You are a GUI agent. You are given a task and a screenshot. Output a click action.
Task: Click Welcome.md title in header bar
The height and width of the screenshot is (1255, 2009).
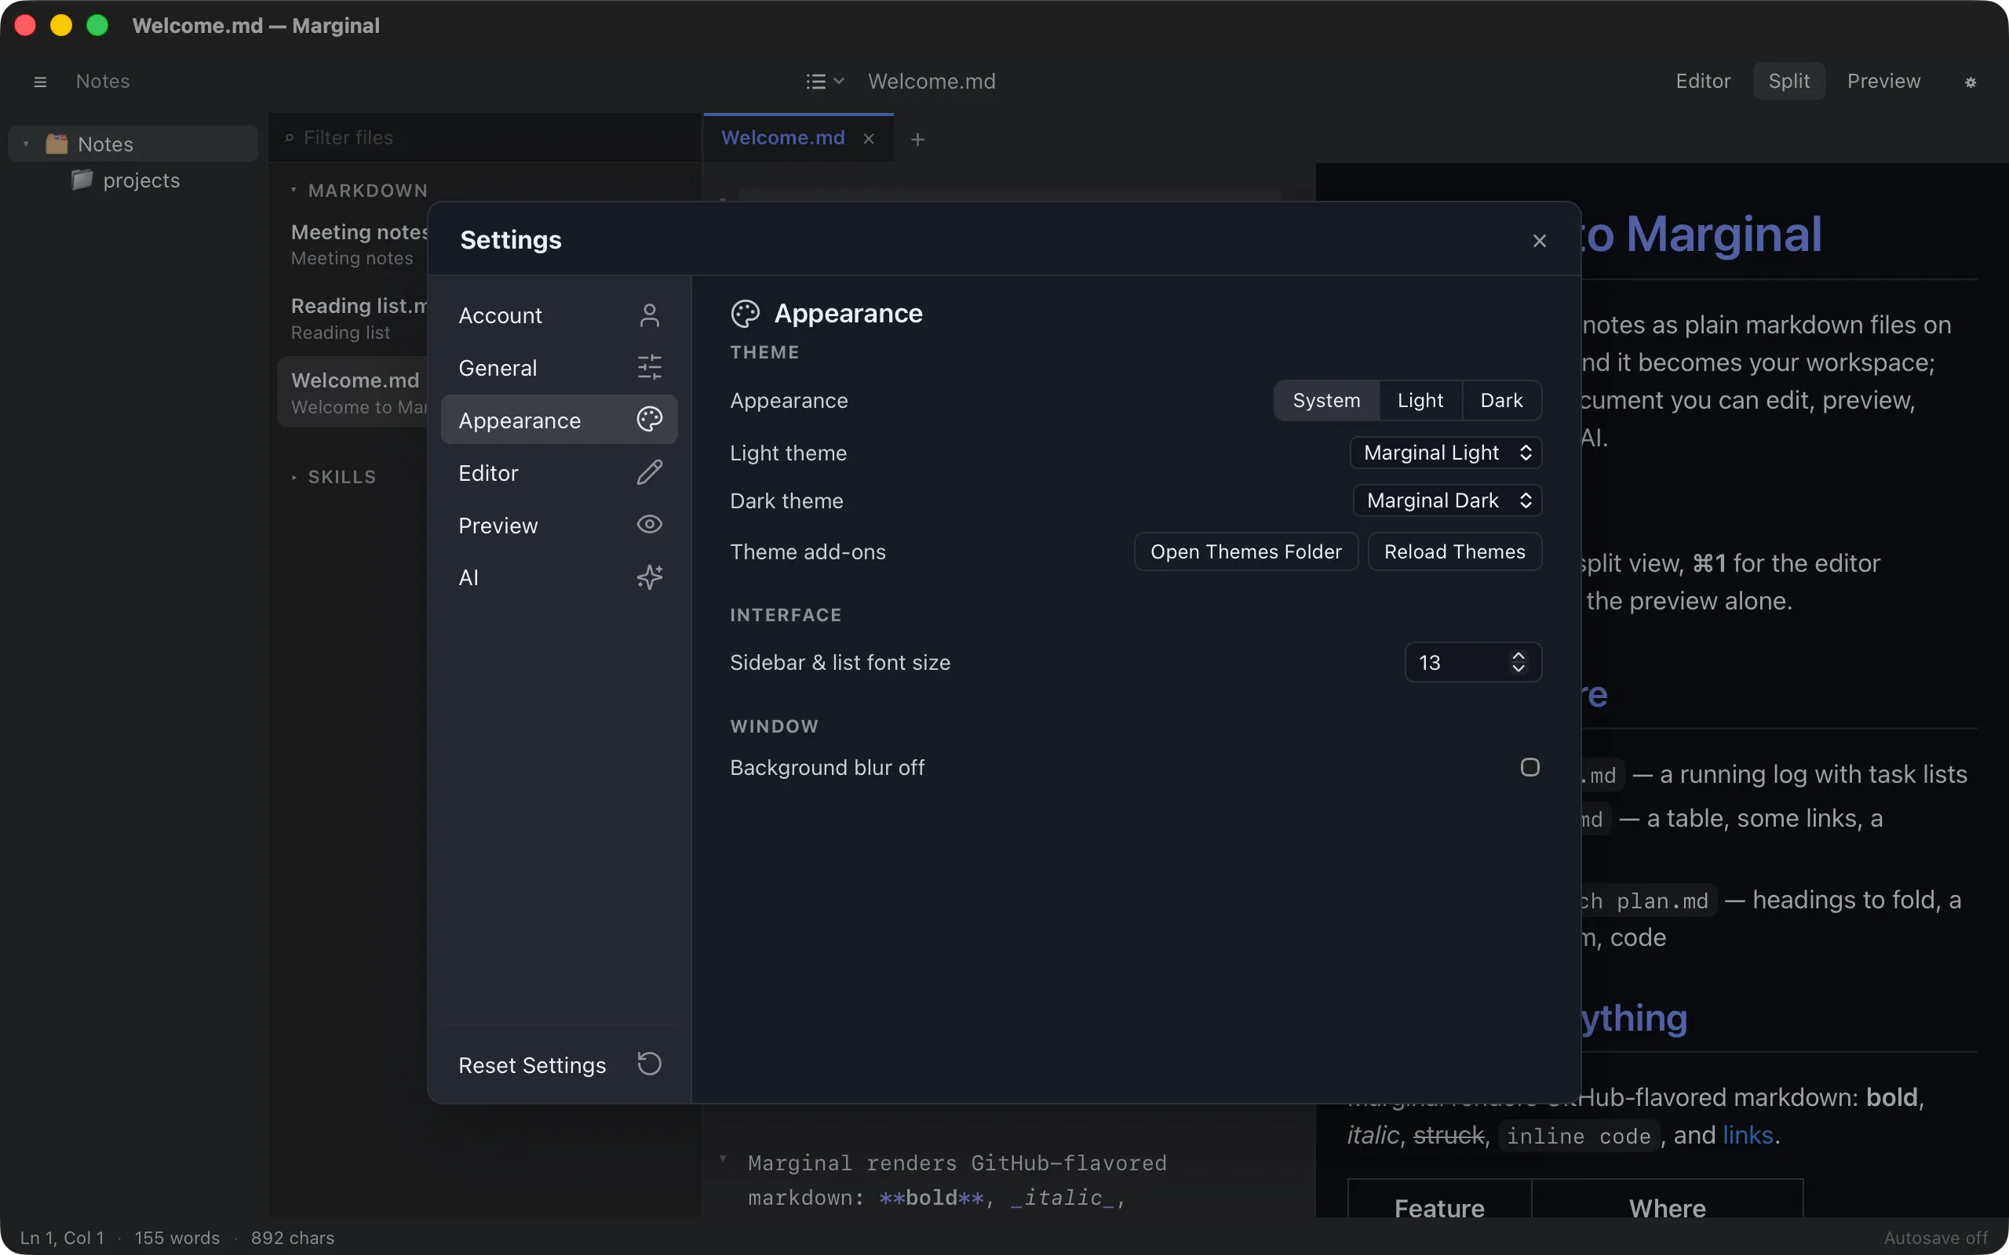coord(932,82)
